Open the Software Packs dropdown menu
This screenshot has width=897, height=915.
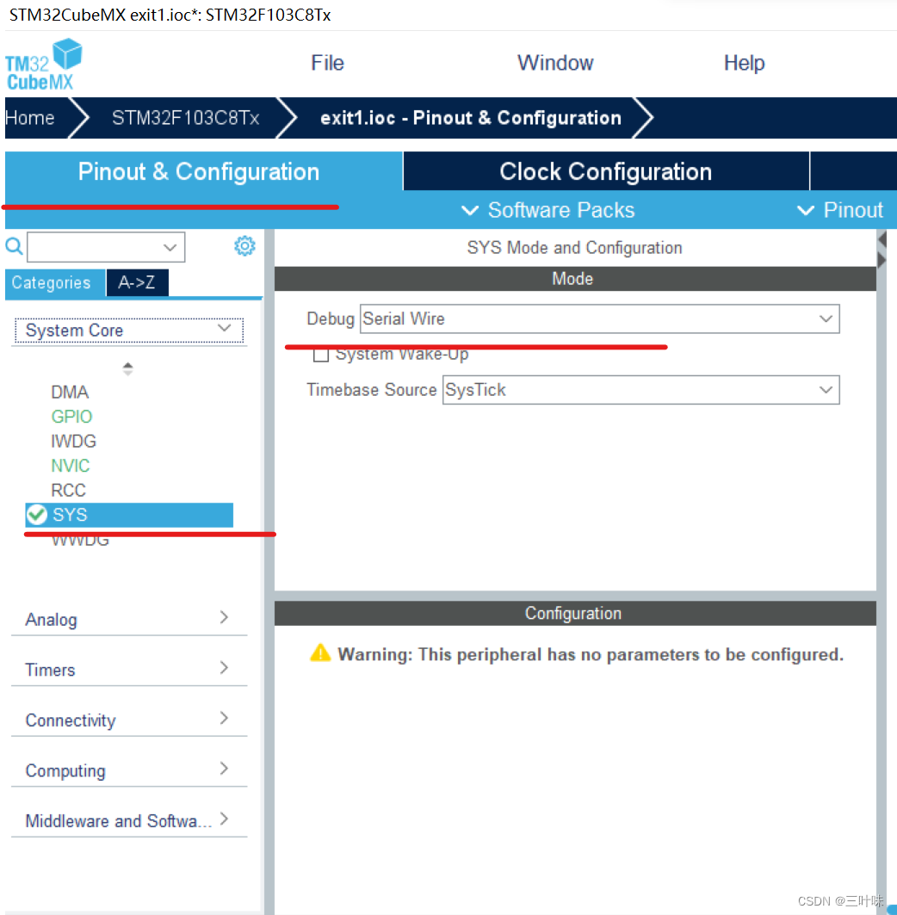pyautogui.click(x=547, y=210)
